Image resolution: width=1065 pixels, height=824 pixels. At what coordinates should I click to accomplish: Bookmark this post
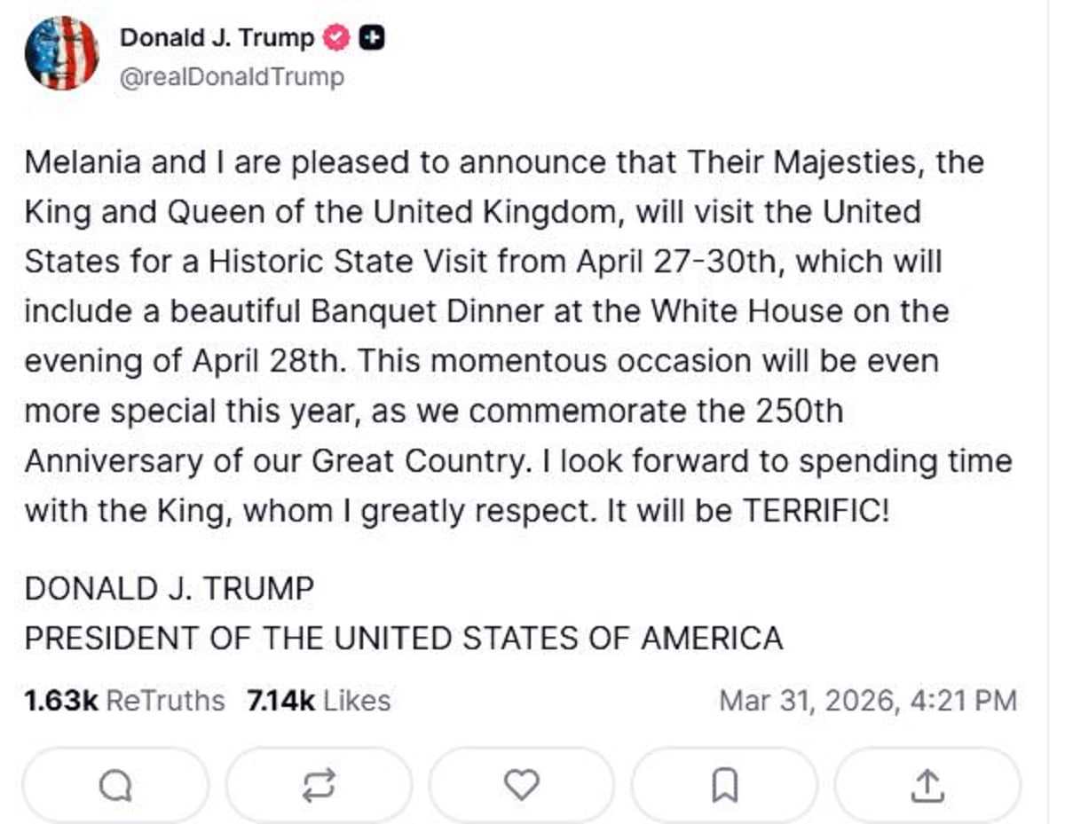[x=725, y=784]
